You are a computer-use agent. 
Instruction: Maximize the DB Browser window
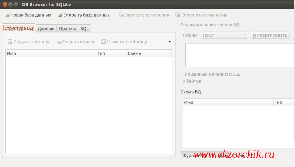pyautogui.click(x=16, y=5)
